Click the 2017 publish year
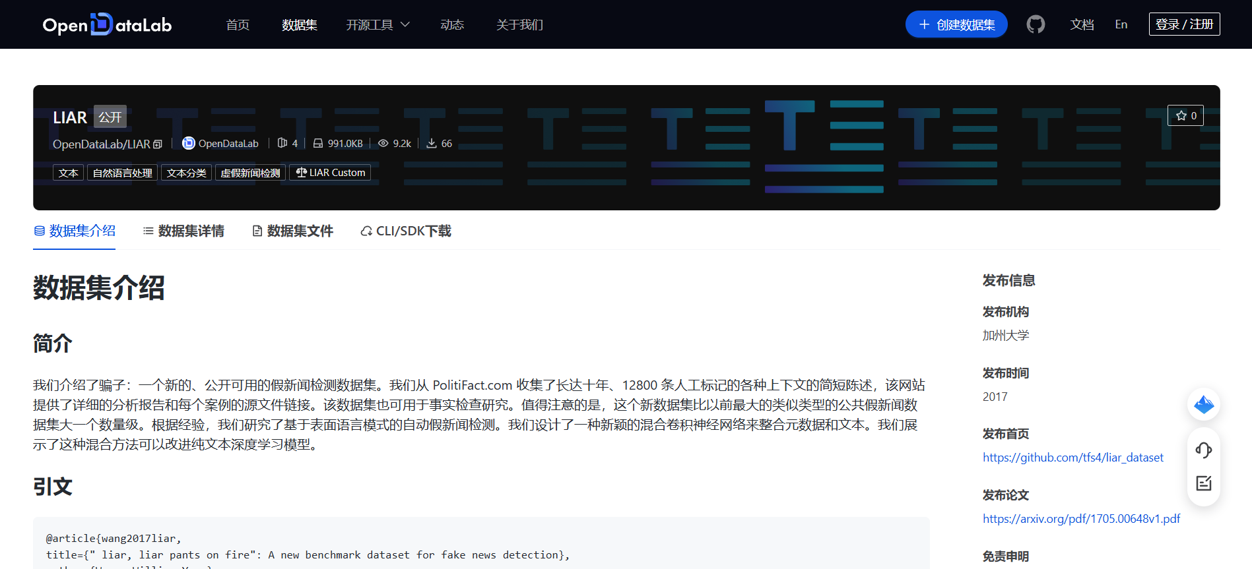1252x569 pixels. pos(995,397)
